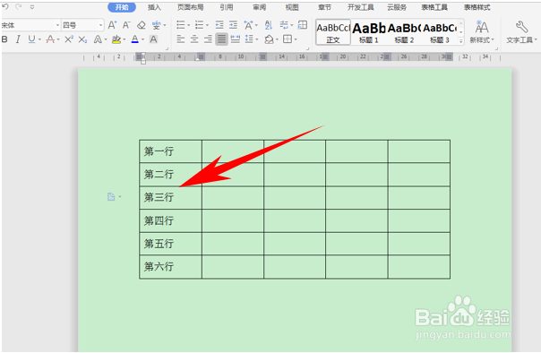The width and height of the screenshot is (541, 353).
Task: Click the paste options icon beside table
Action: click(x=111, y=197)
